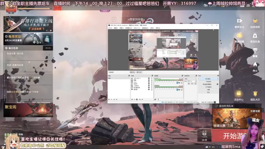Image resolution: width=265 pixels, height=149 pixels.
Task: Toggle visibility eye of 图像 source
Action: [149, 80]
